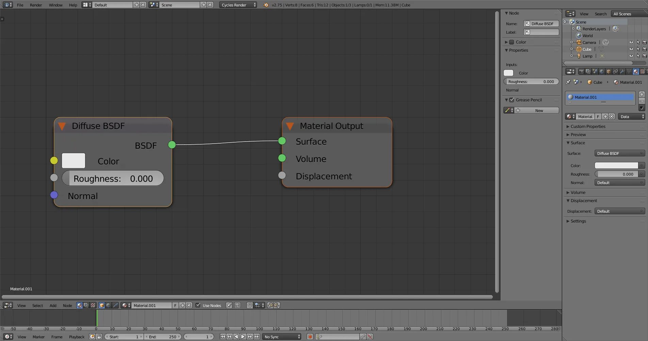The width and height of the screenshot is (648, 341).
Task: Collapse the Material Output node triangle
Action: (x=290, y=126)
